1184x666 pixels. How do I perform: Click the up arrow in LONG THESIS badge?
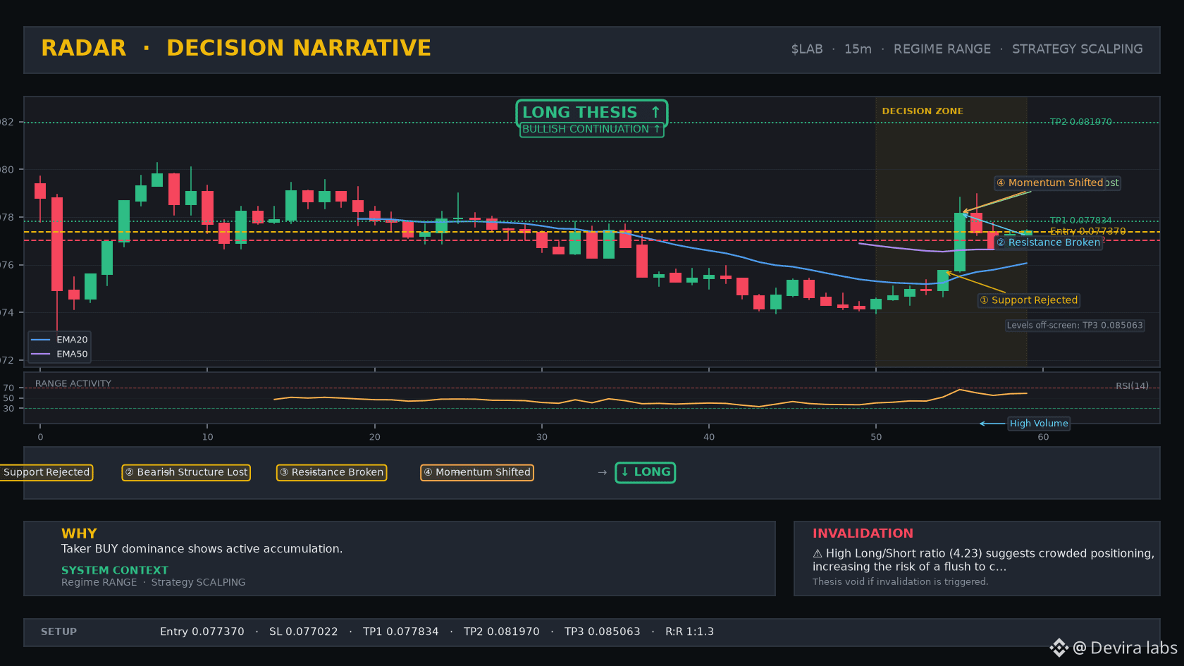pyautogui.click(x=655, y=112)
